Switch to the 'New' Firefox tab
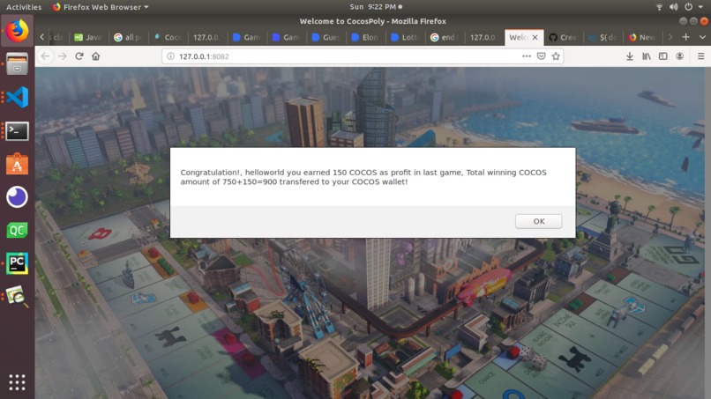711x399 pixels. click(x=642, y=37)
